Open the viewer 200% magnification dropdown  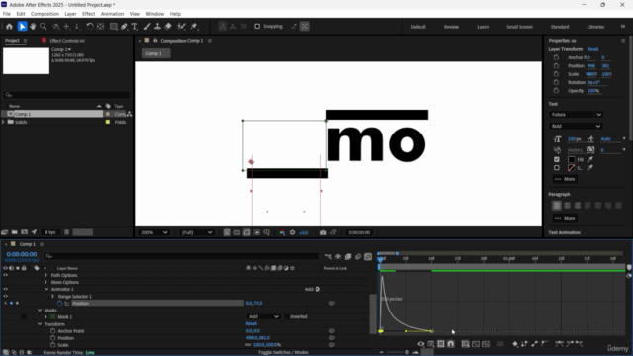click(154, 233)
